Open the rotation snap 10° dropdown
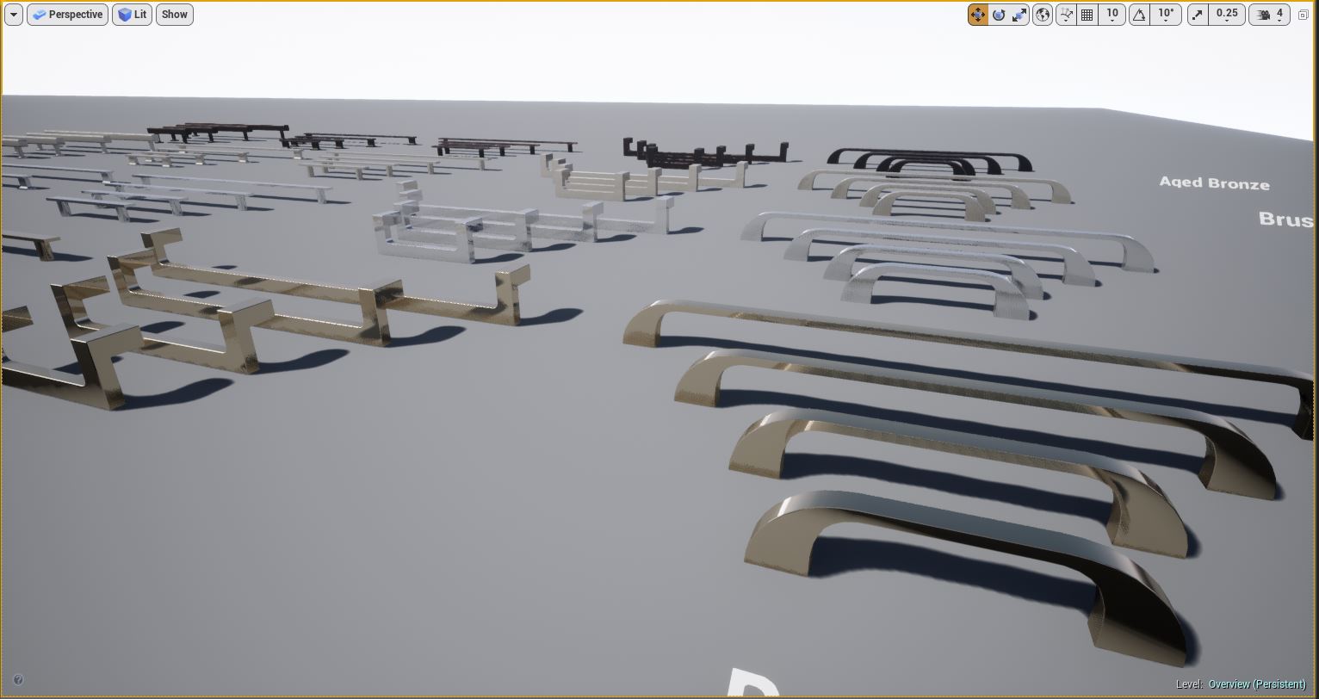This screenshot has width=1319, height=699. pos(1166,15)
